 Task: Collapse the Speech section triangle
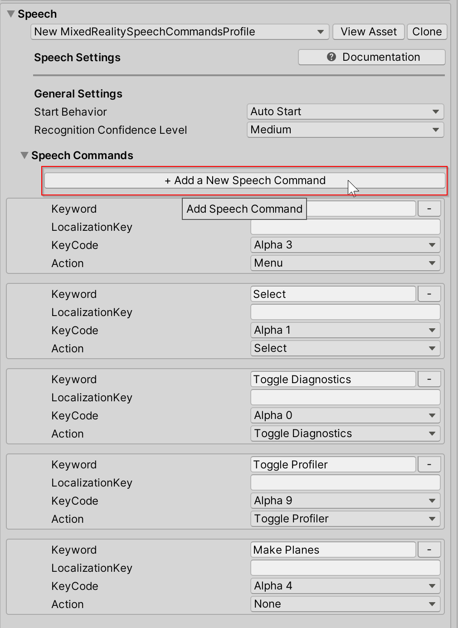click(x=11, y=14)
